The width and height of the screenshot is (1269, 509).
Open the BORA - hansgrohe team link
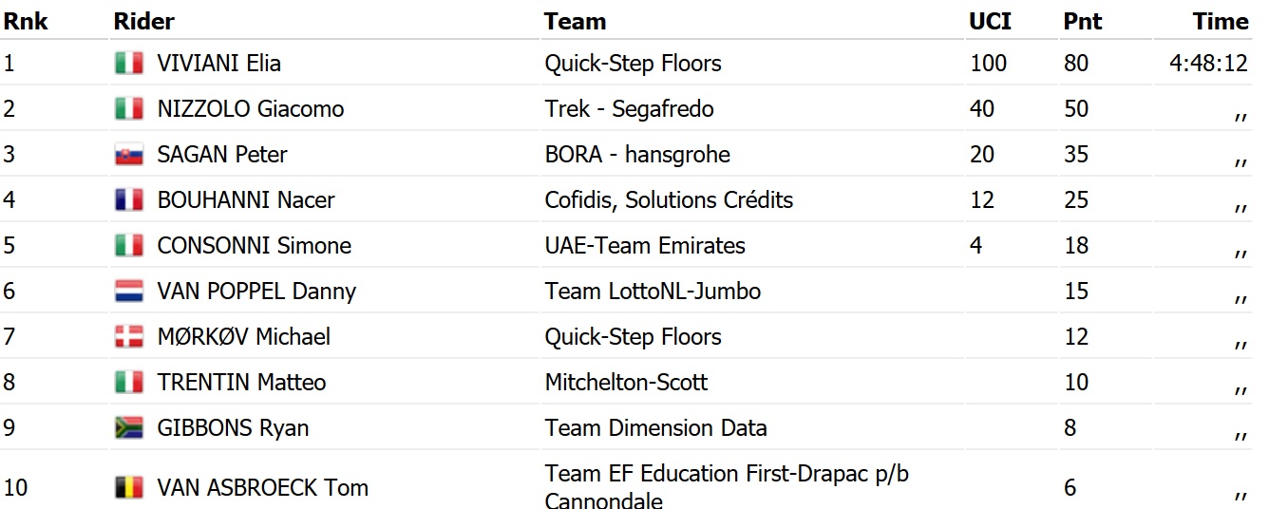637,155
